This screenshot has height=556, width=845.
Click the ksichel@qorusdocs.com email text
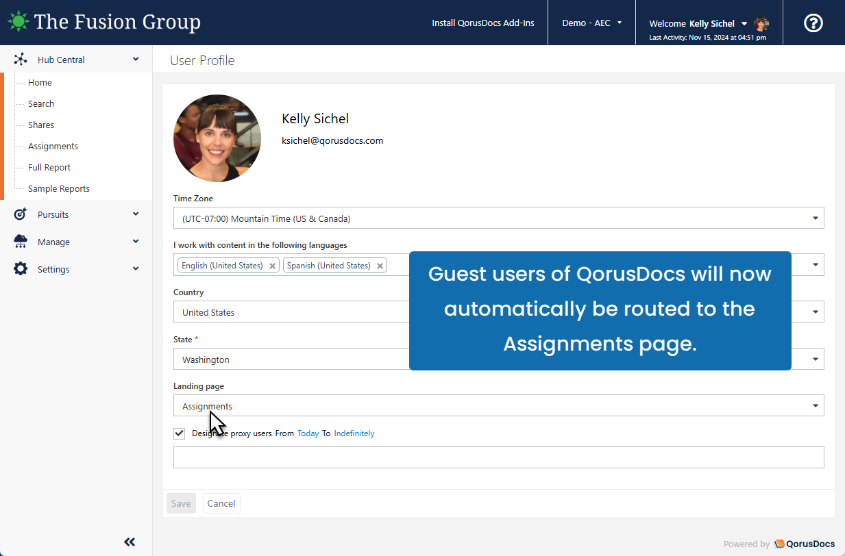(332, 140)
